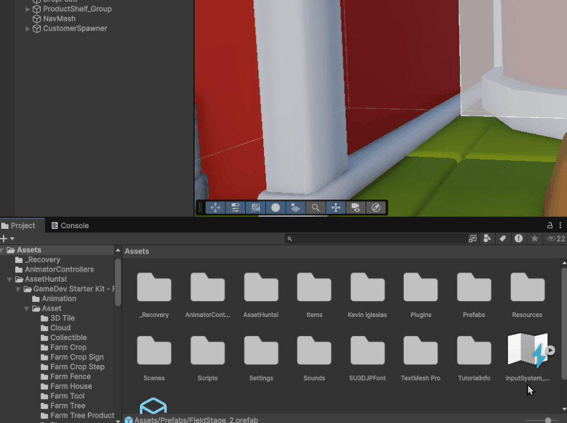
Task: Toggle the Tools overlay in scene toolbar
Action: tap(215, 207)
